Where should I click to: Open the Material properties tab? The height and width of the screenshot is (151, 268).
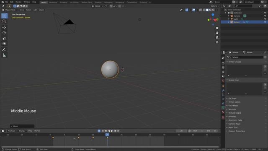click(223, 112)
